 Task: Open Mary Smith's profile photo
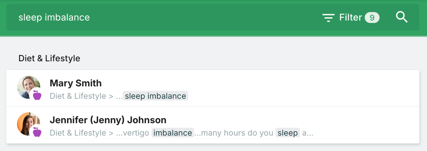pyautogui.click(x=27, y=86)
